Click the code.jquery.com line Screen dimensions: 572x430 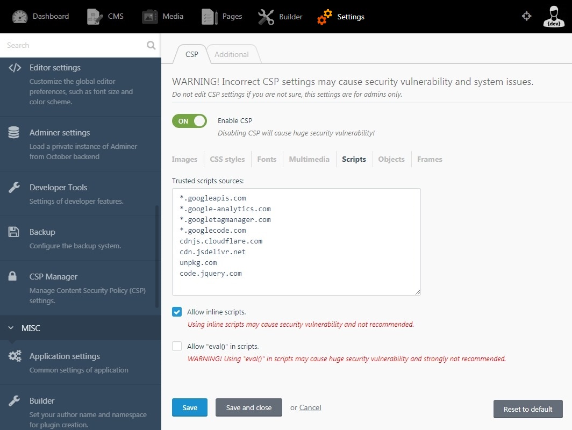tap(211, 273)
